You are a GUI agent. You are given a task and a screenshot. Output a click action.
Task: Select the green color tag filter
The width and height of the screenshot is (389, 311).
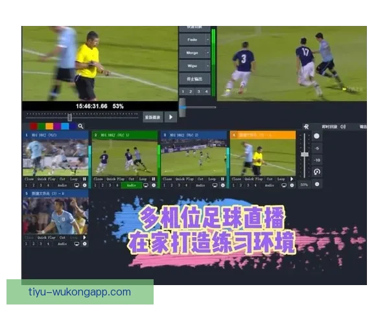point(41,126)
